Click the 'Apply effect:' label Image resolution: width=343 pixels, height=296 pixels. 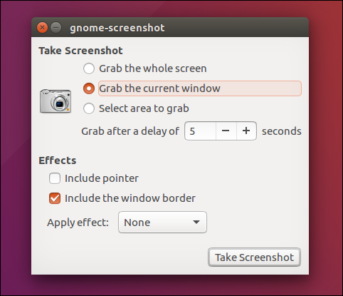[78, 223]
